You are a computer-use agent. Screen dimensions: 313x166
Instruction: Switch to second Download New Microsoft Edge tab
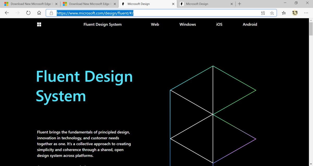pos(89,4)
